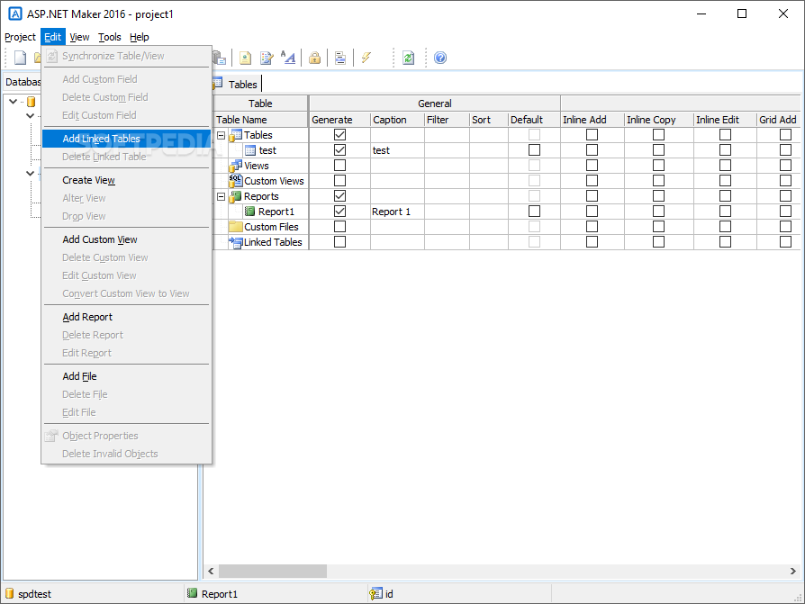Click the green Report1 icon in grid
This screenshot has width=805, height=604.
point(250,212)
